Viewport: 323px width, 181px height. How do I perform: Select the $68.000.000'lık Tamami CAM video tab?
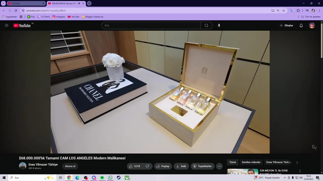point(64,4)
